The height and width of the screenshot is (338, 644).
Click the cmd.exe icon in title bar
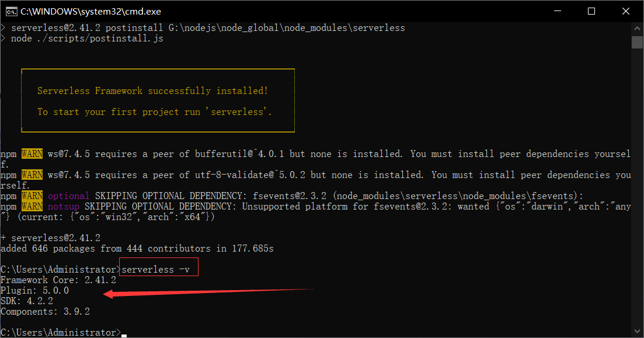(x=11, y=11)
